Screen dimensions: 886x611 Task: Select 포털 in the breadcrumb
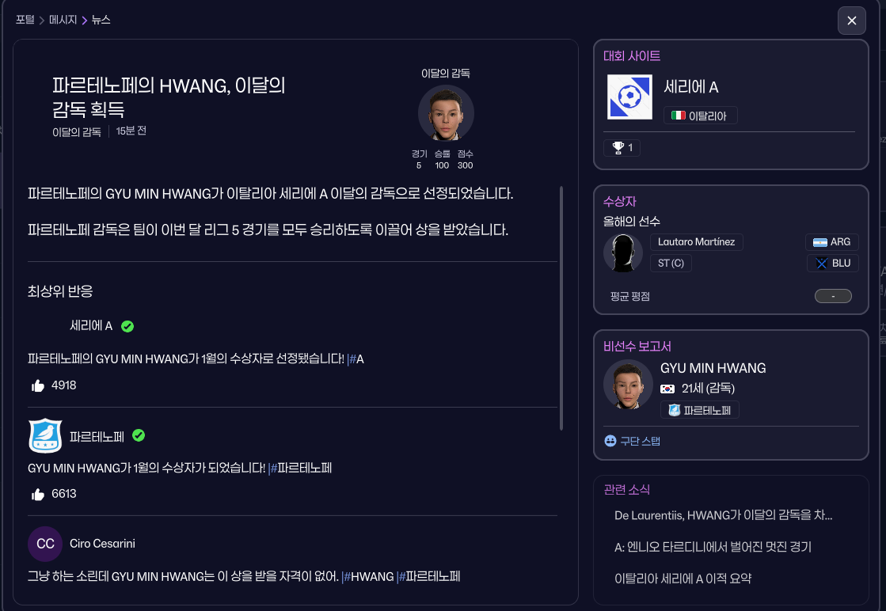25,21
